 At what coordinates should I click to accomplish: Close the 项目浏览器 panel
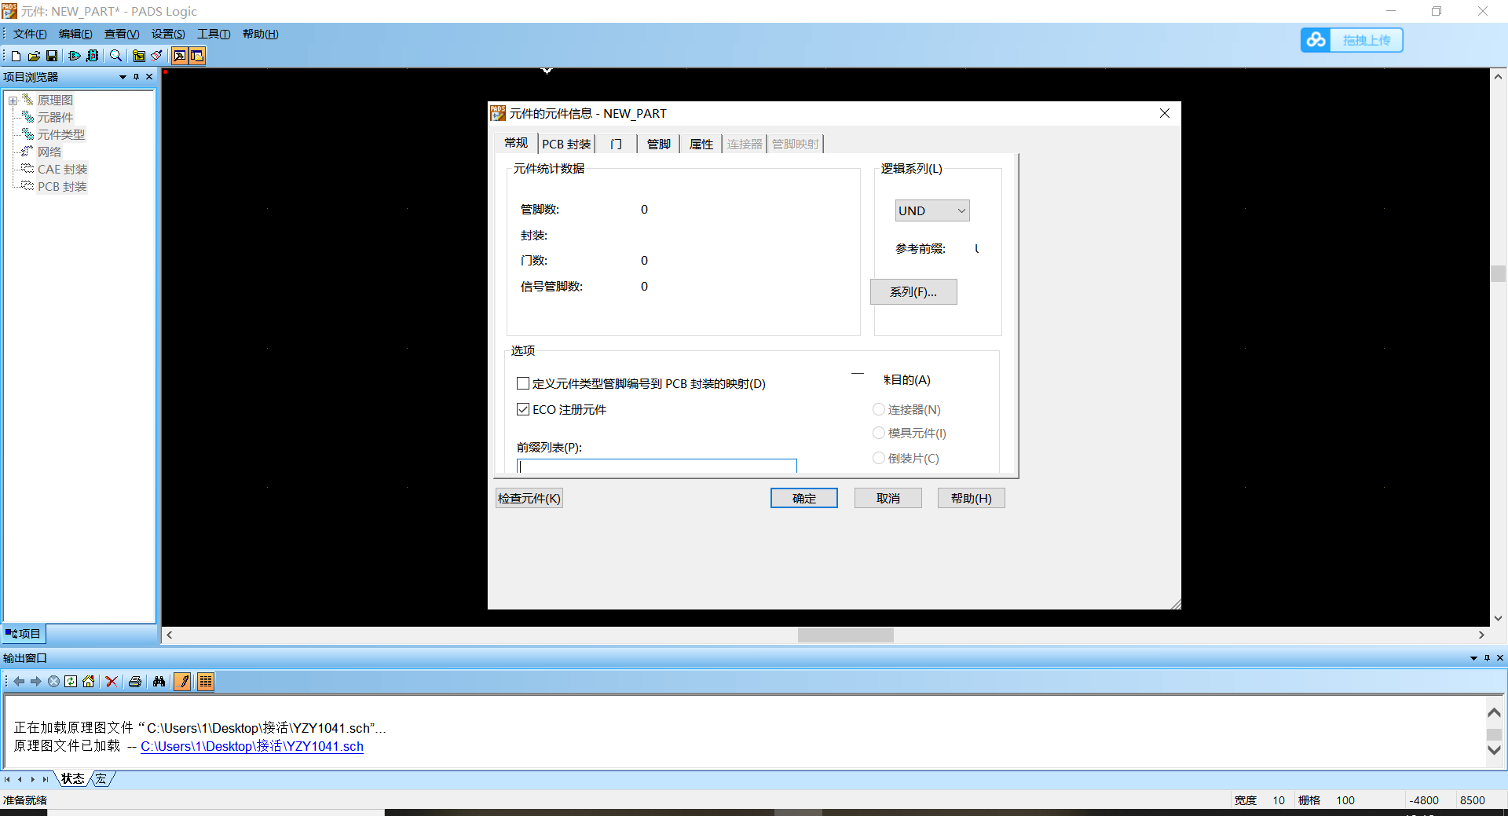click(x=149, y=77)
